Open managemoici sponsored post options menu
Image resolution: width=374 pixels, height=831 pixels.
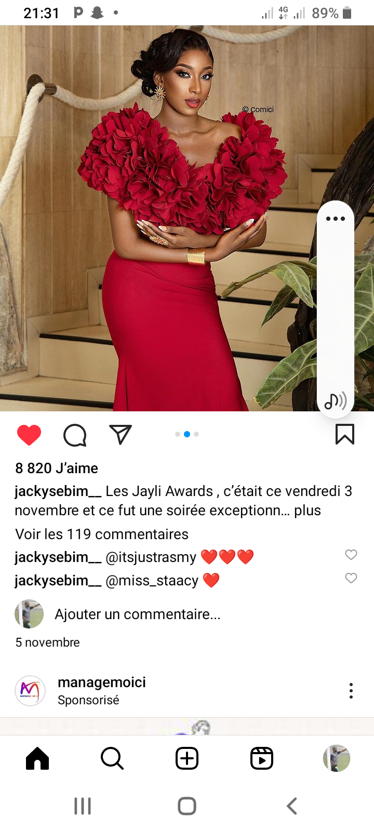351,691
